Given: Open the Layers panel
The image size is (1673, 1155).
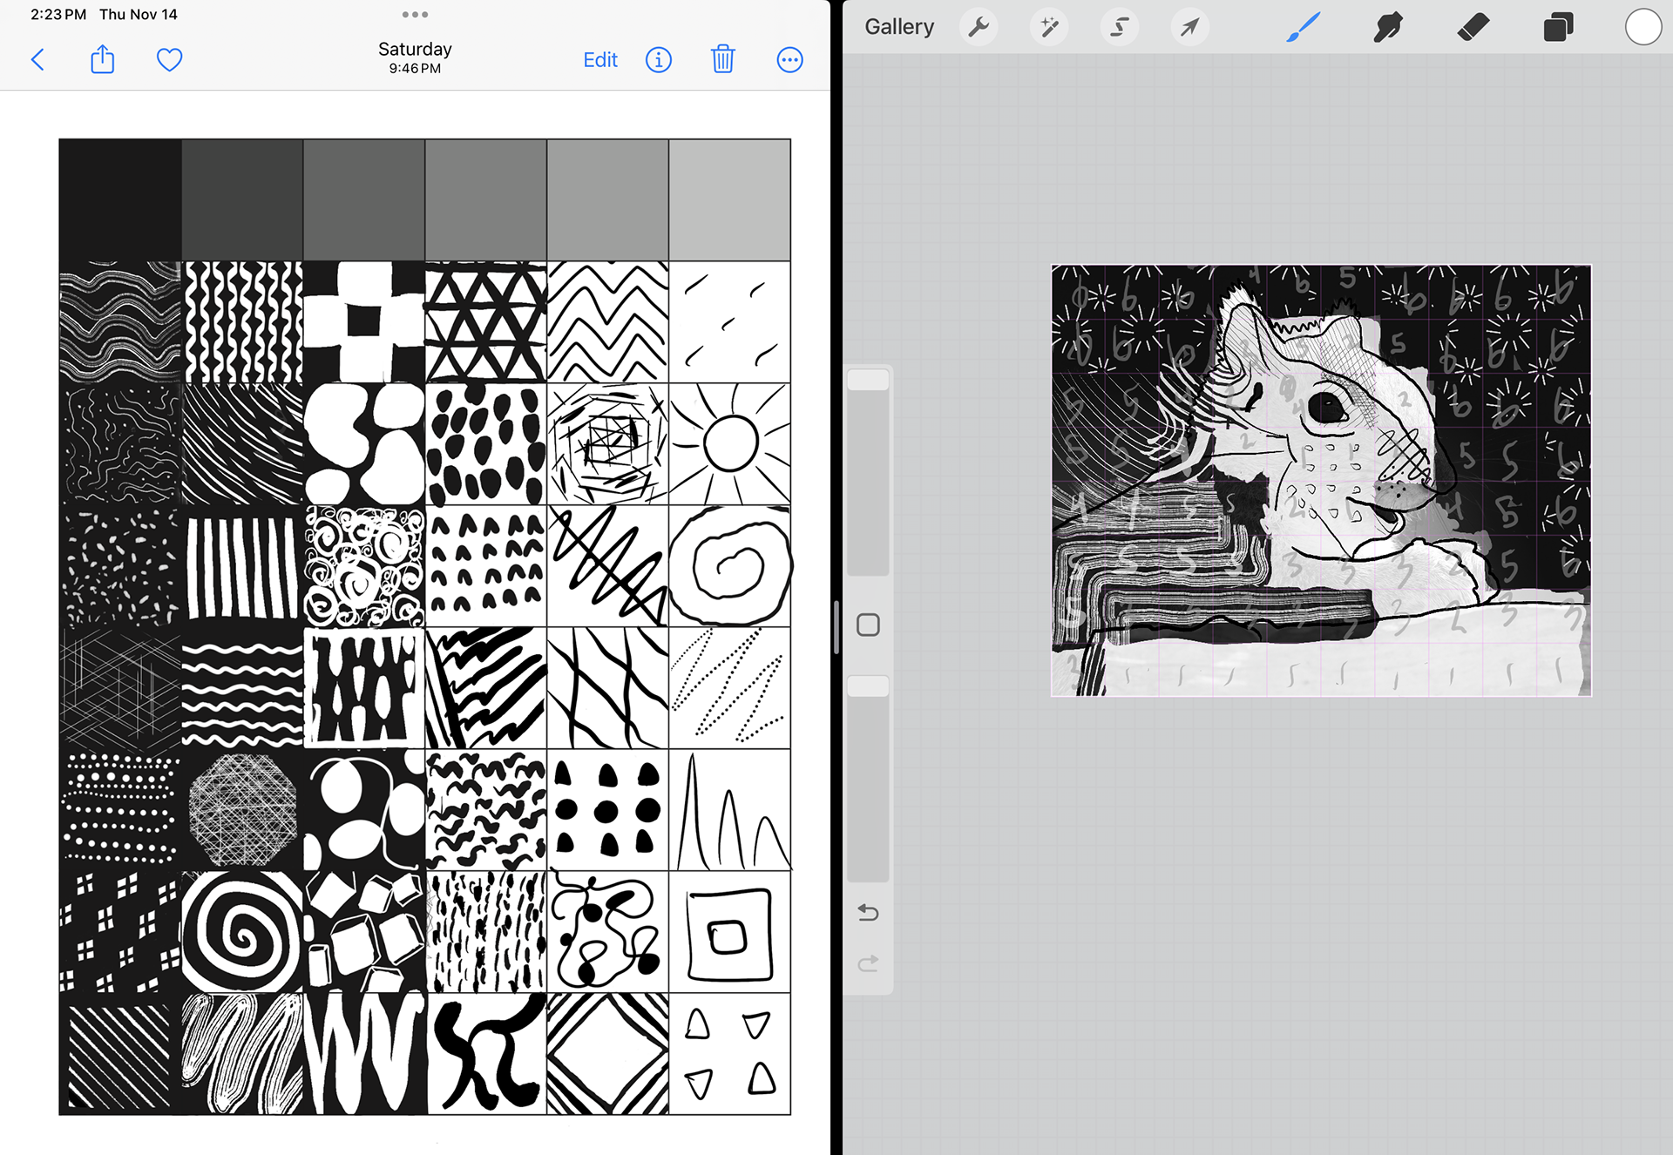Looking at the screenshot, I should point(1558,27).
